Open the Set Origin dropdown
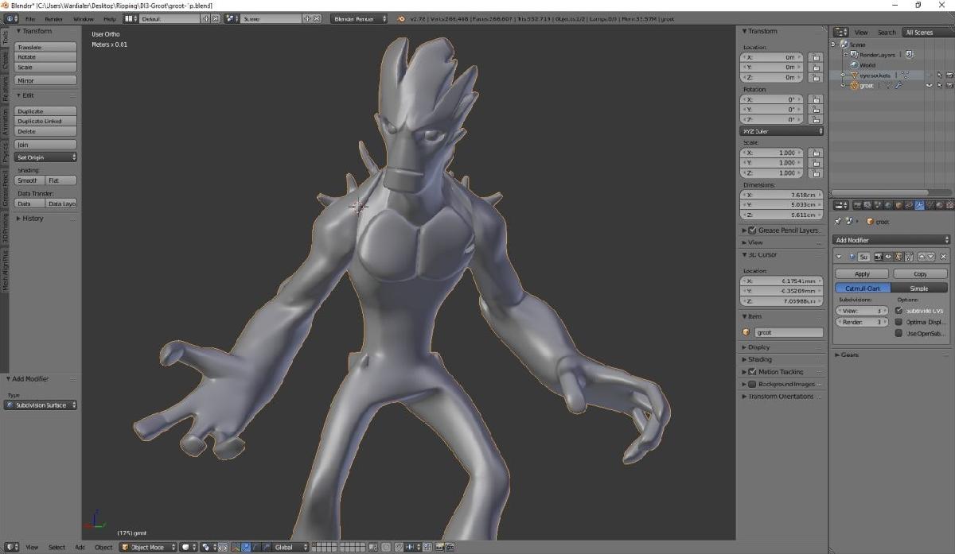 [45, 157]
